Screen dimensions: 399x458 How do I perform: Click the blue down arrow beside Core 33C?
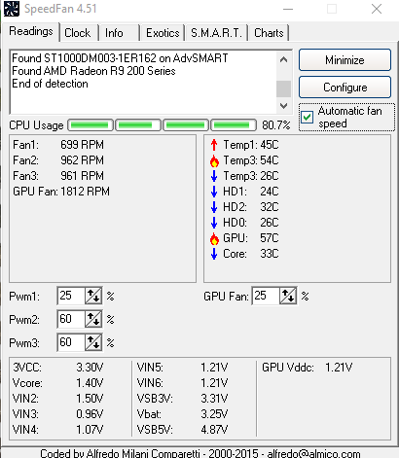click(x=214, y=254)
